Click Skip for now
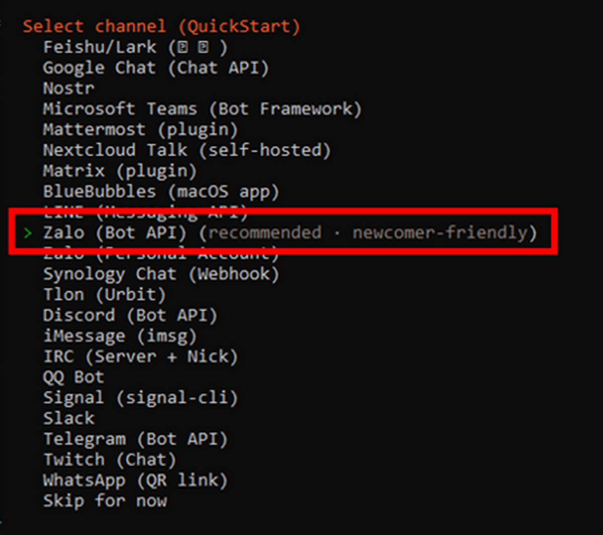 click(x=105, y=501)
